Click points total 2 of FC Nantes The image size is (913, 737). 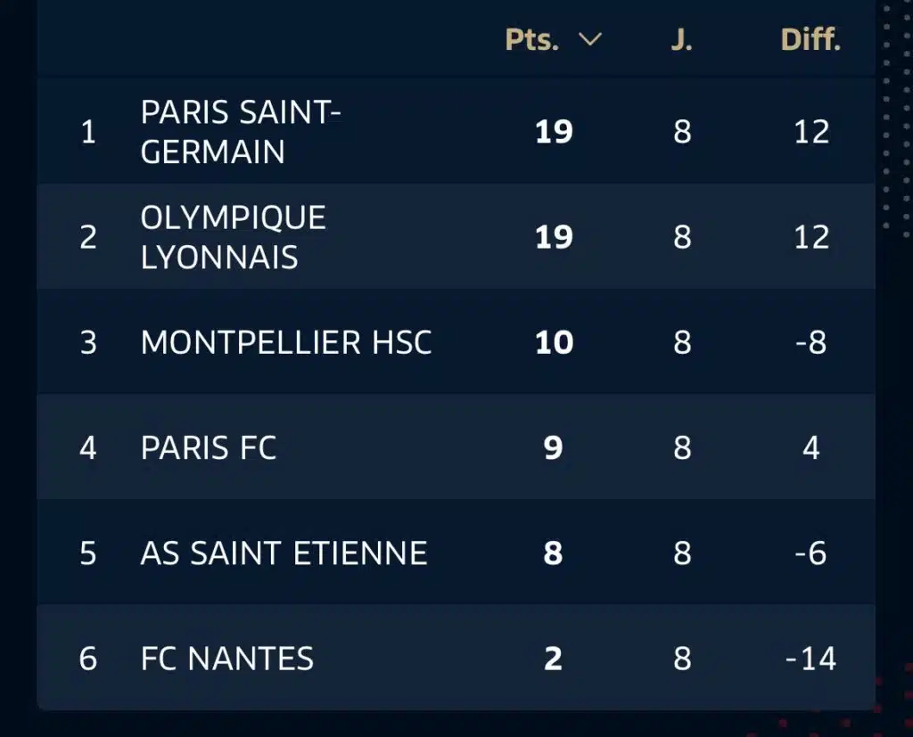coord(555,658)
